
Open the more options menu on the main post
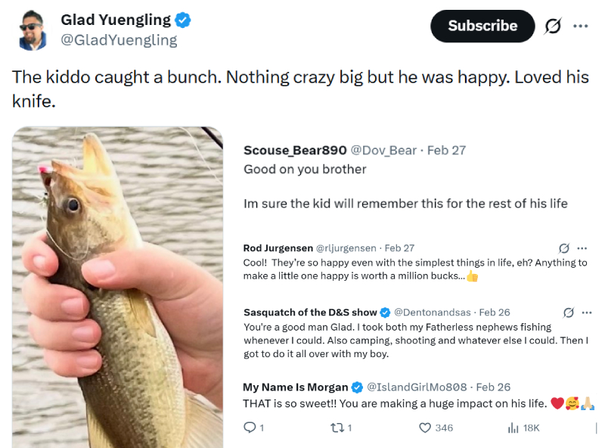click(x=582, y=26)
